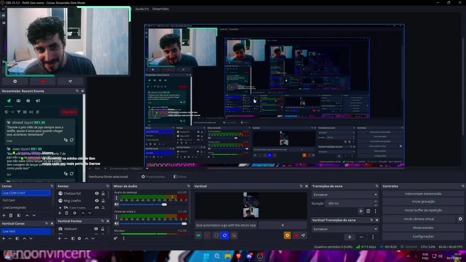The image size is (466, 262).
Task: Hide the Msg LivePix source
Action: pos(96,201)
